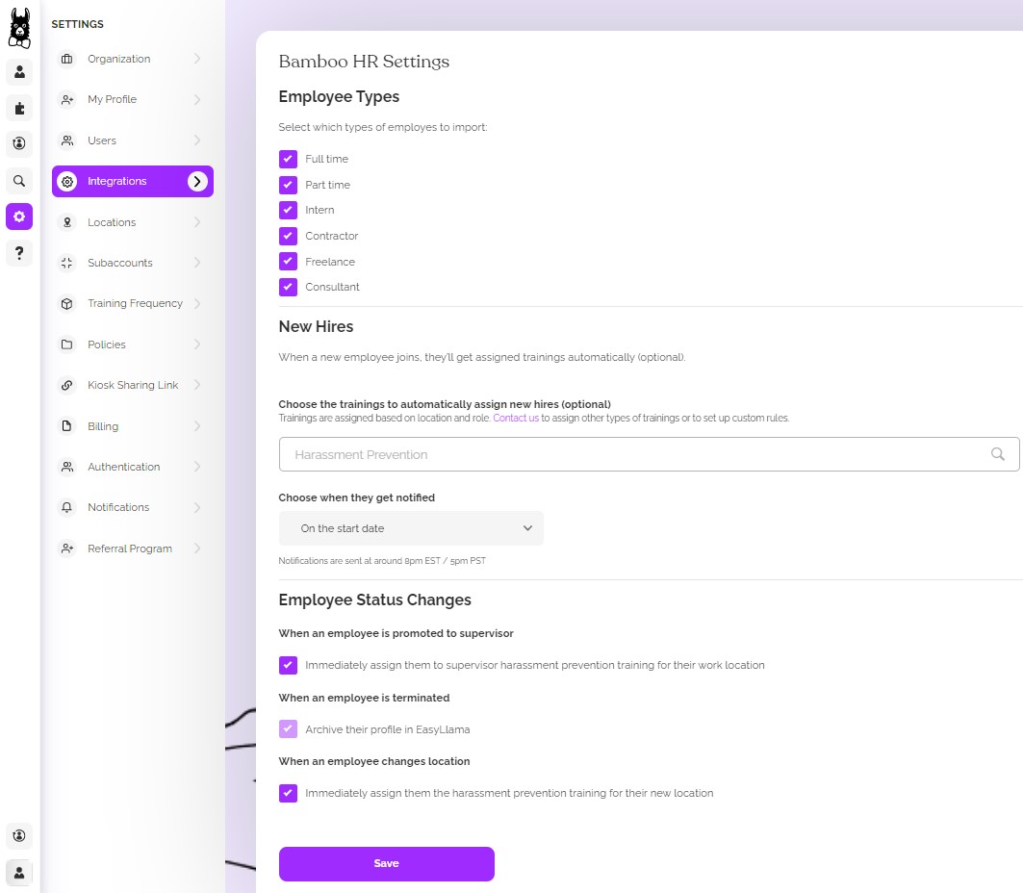Click the user avatar icon at rail bottom
This screenshot has height=893, width=1023.
pos(19,872)
